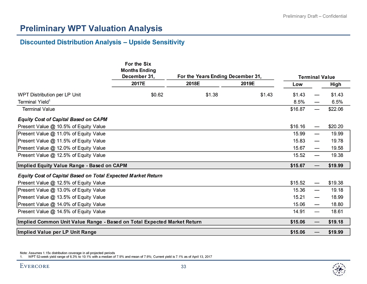Click the Equity Cost of Capital Based on CAPM heading
Image resolution: width=367 pixels, height=284 pixels.
pos(62,119)
